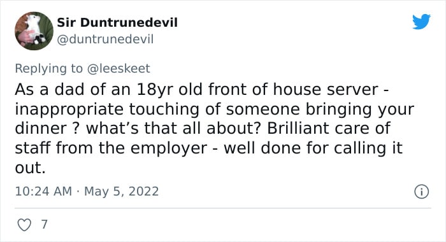
Task: Click the words 'front of house server'
Action: point(293,89)
